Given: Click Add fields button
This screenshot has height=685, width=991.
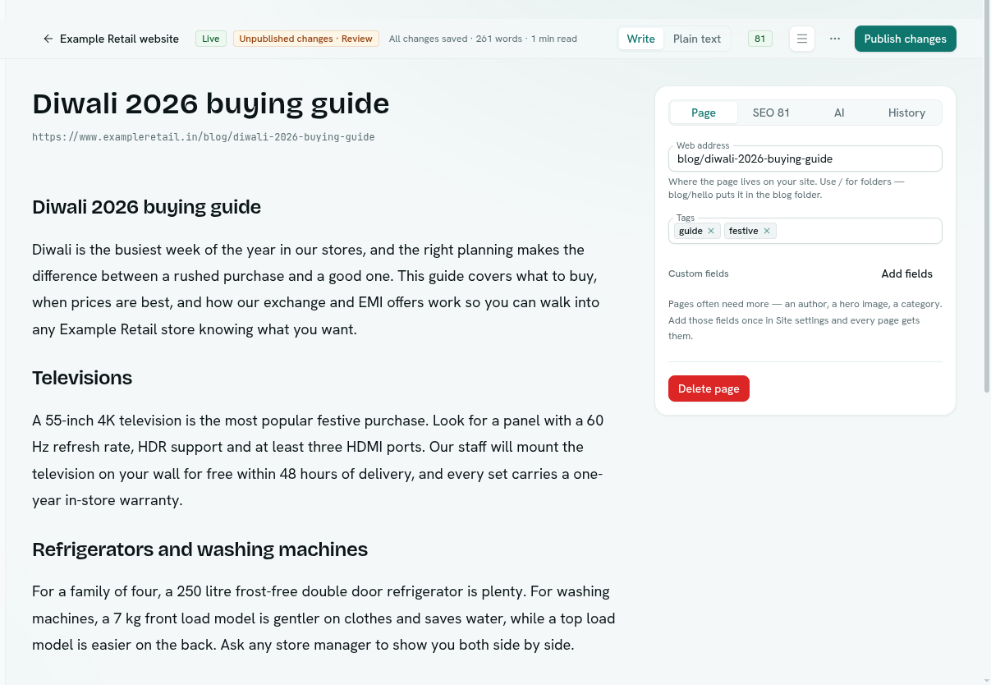Looking at the screenshot, I should point(907,274).
